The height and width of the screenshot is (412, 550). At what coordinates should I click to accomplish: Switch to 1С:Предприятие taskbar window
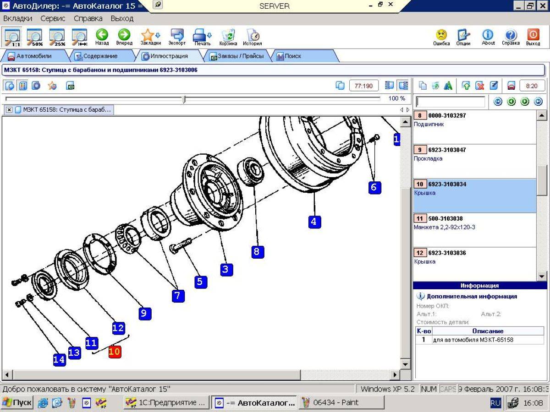tap(167, 403)
